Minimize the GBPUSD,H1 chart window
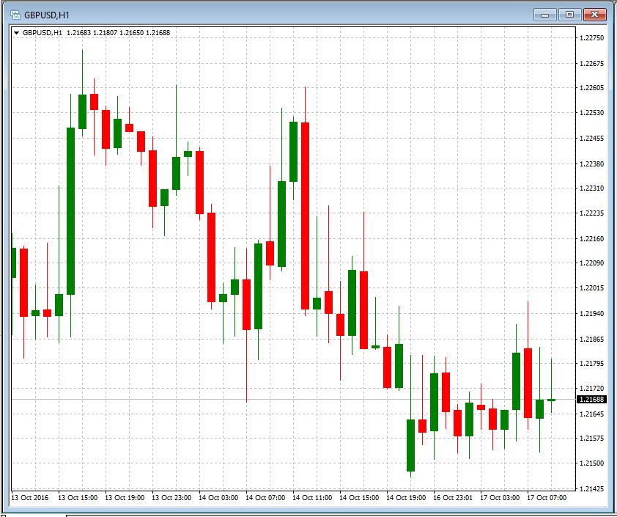This screenshot has width=617, height=517. [x=545, y=15]
